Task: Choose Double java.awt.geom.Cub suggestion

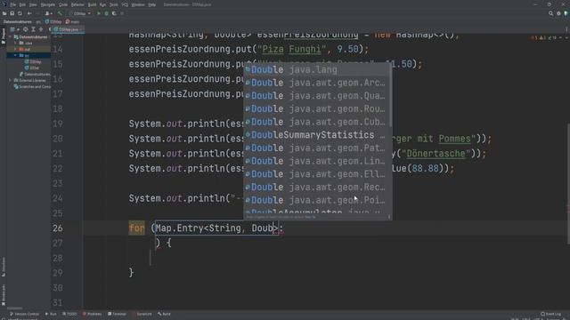Action: point(316,122)
